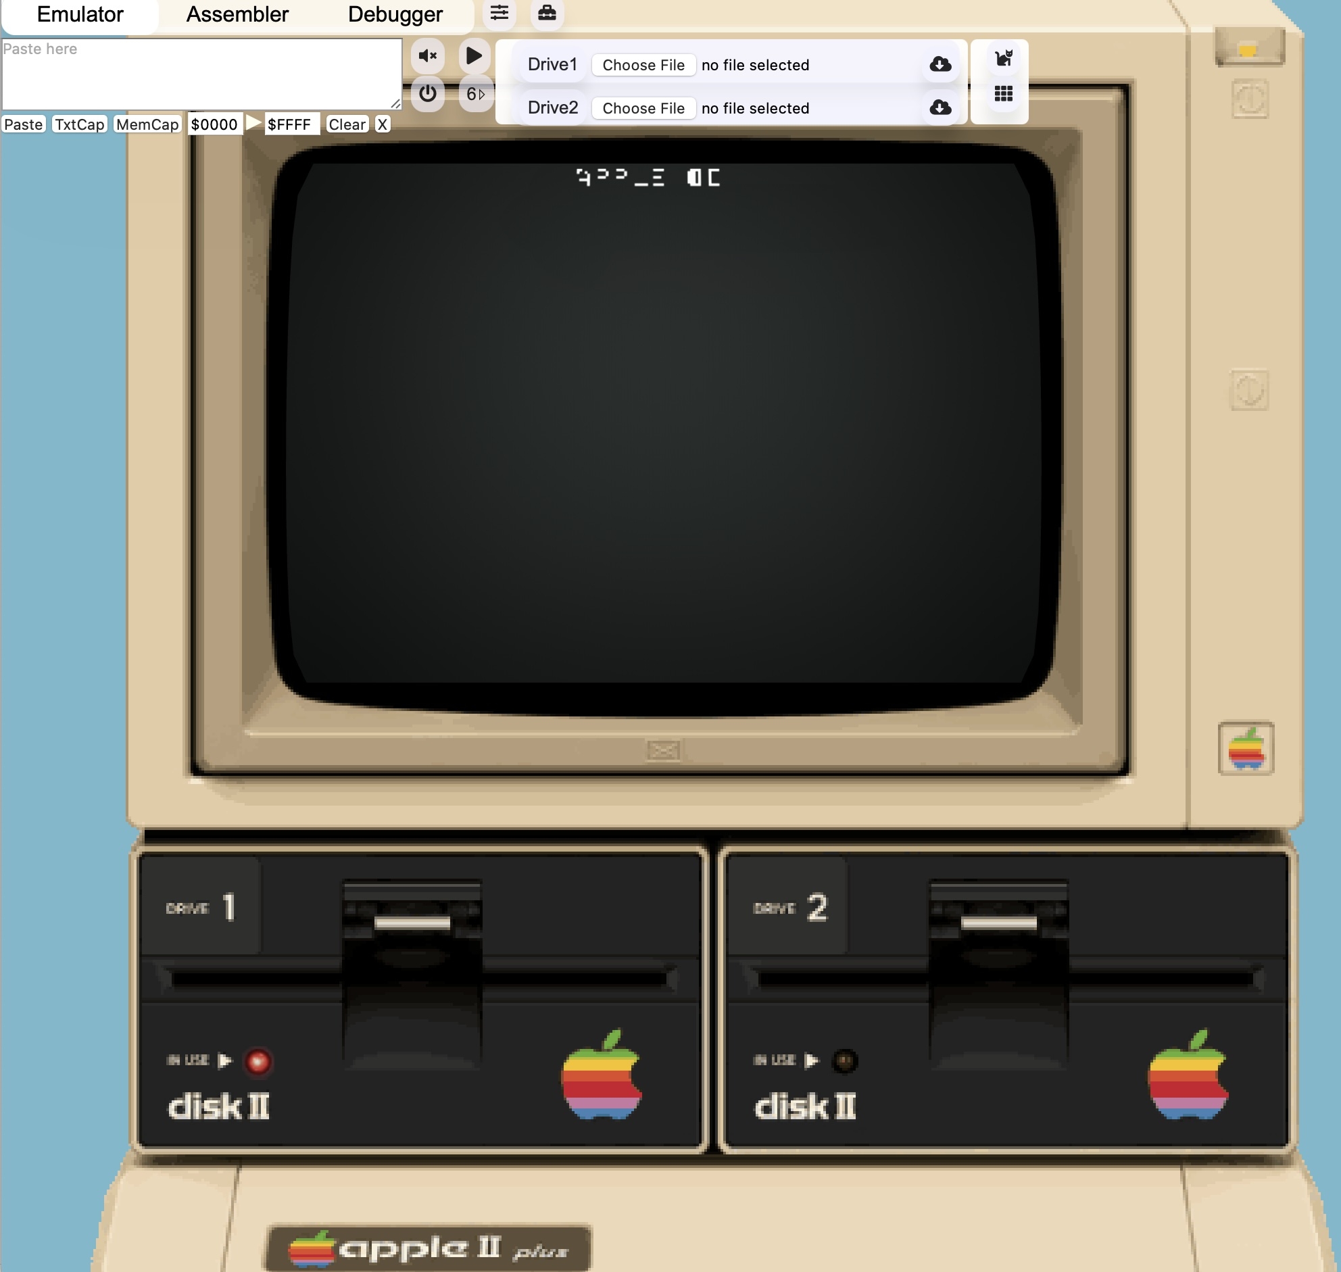Screen dimensions: 1341x1272
Task: Click the apple II plus nameplate
Action: click(x=429, y=1248)
